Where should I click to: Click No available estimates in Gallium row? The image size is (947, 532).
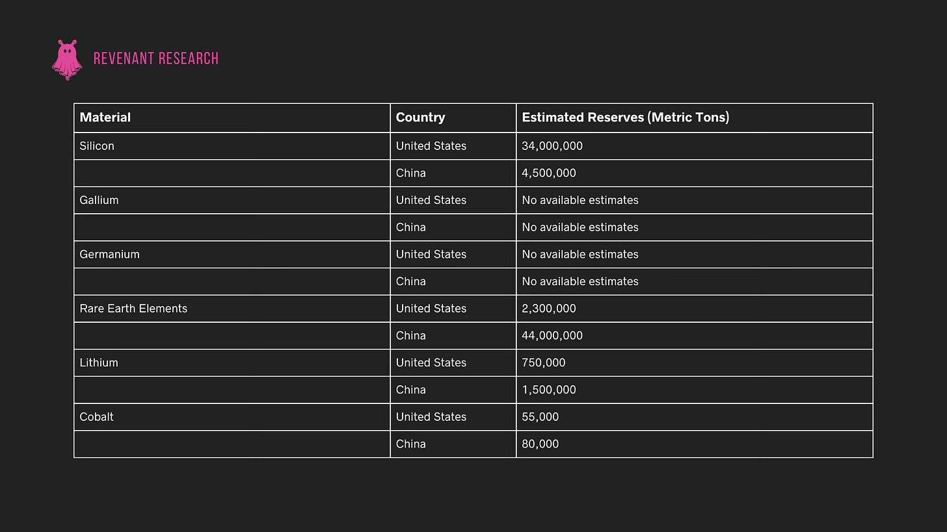pyautogui.click(x=580, y=200)
